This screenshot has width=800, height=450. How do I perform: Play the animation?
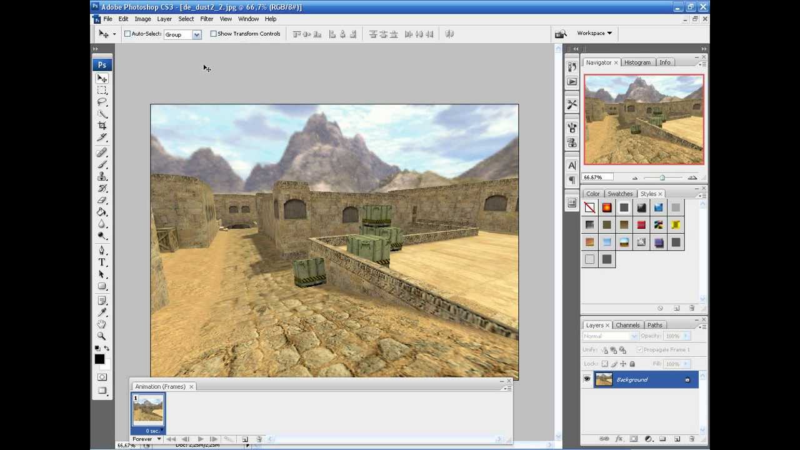(x=200, y=439)
